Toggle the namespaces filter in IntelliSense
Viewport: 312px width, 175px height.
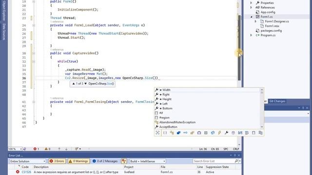point(165,133)
